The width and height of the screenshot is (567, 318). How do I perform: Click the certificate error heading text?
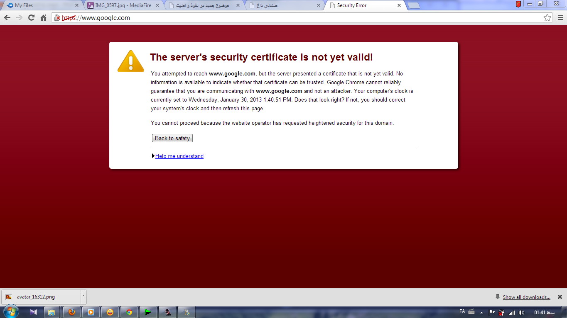pyautogui.click(x=261, y=57)
